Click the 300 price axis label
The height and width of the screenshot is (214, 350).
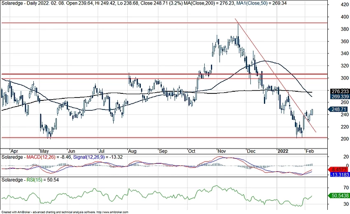pos(345,78)
